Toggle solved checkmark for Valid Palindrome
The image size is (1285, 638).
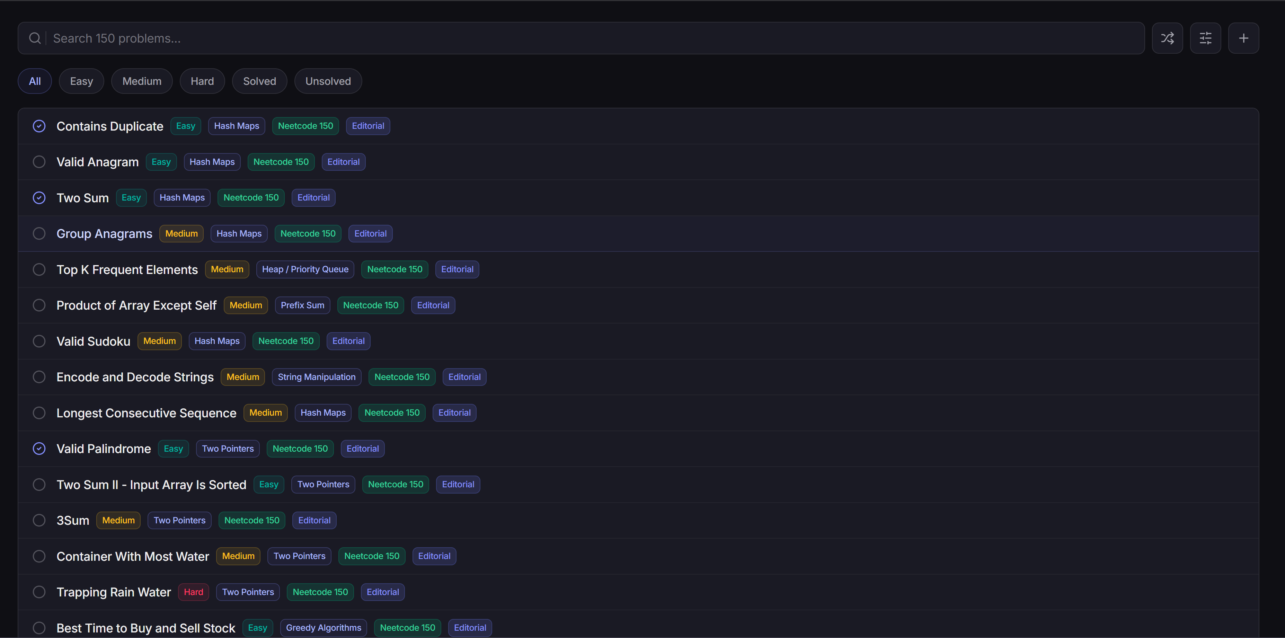(x=39, y=449)
